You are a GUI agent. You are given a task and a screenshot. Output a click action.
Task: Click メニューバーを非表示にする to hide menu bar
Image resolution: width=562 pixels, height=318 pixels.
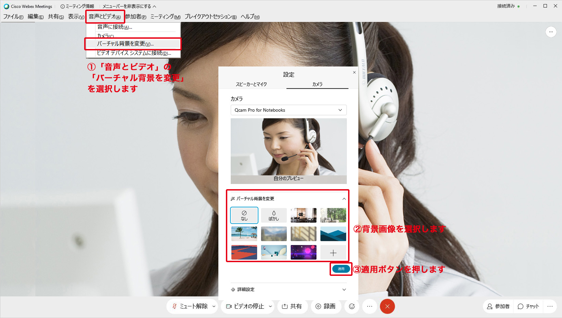click(129, 6)
